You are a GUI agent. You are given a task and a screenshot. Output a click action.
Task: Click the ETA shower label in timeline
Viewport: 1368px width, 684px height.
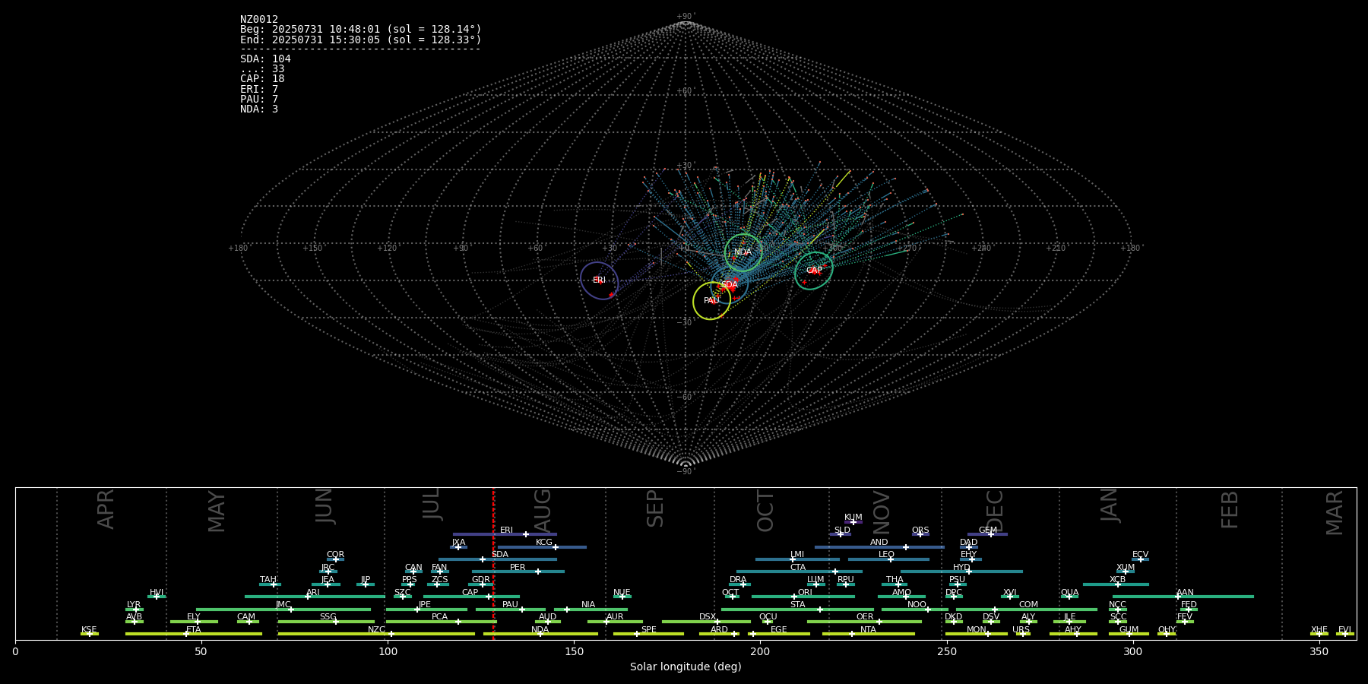pyautogui.click(x=194, y=630)
